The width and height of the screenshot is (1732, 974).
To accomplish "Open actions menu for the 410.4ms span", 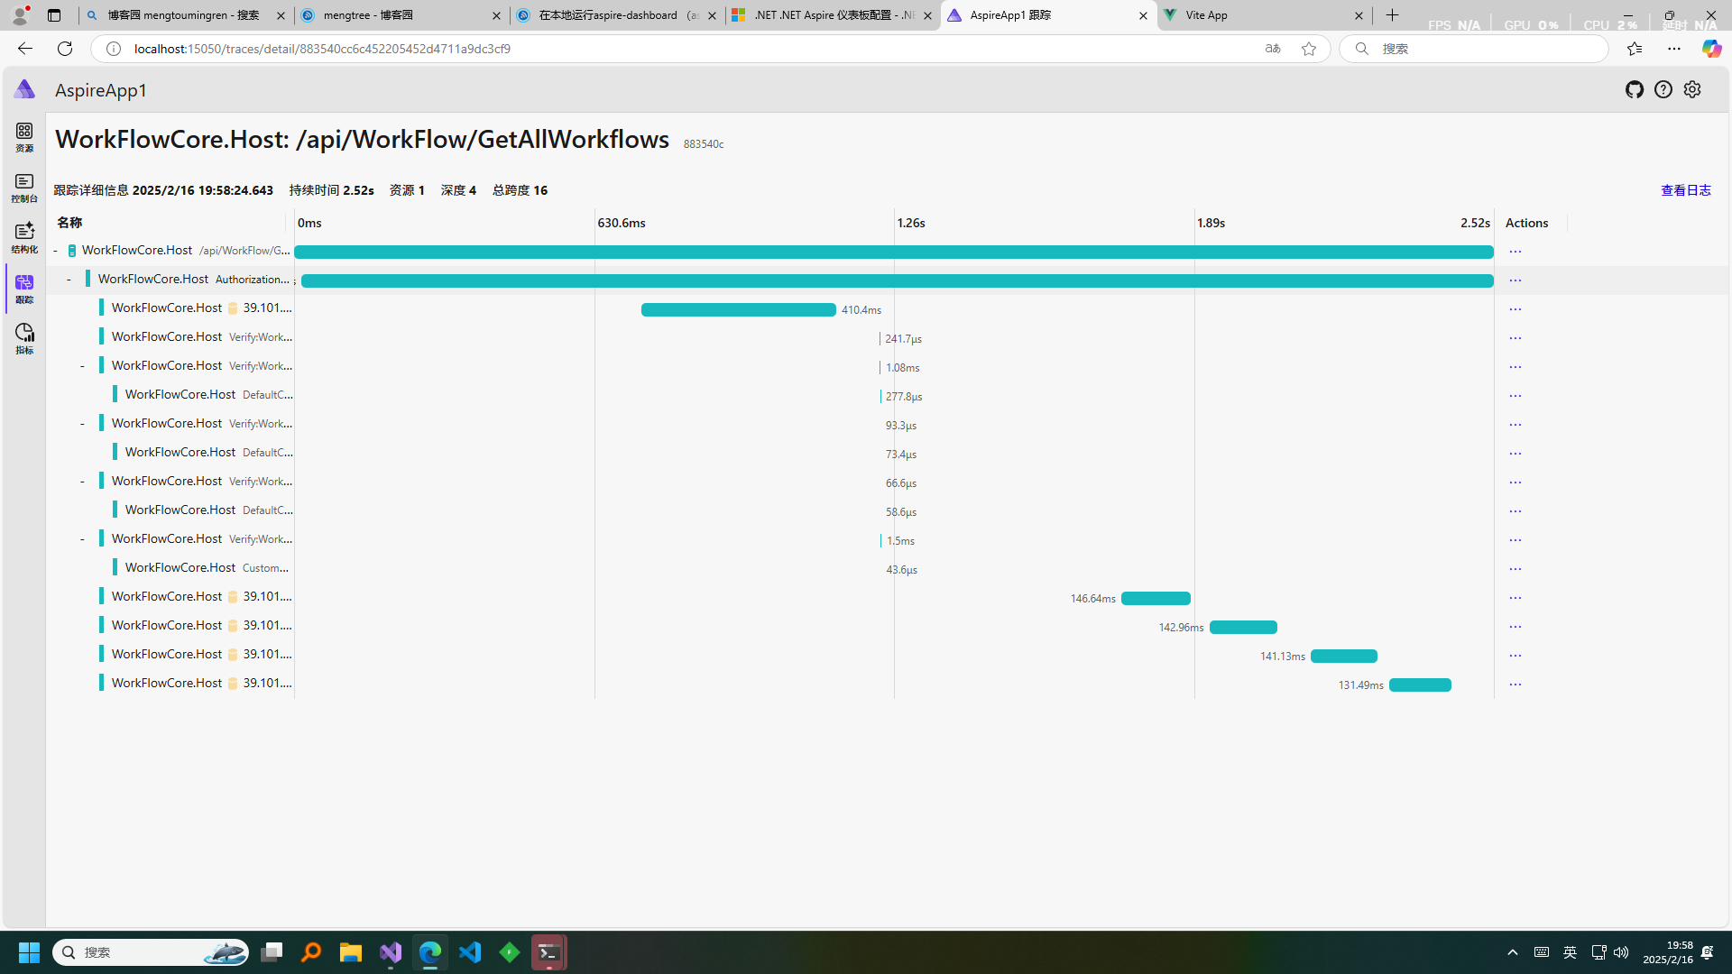I will pyautogui.click(x=1515, y=309).
